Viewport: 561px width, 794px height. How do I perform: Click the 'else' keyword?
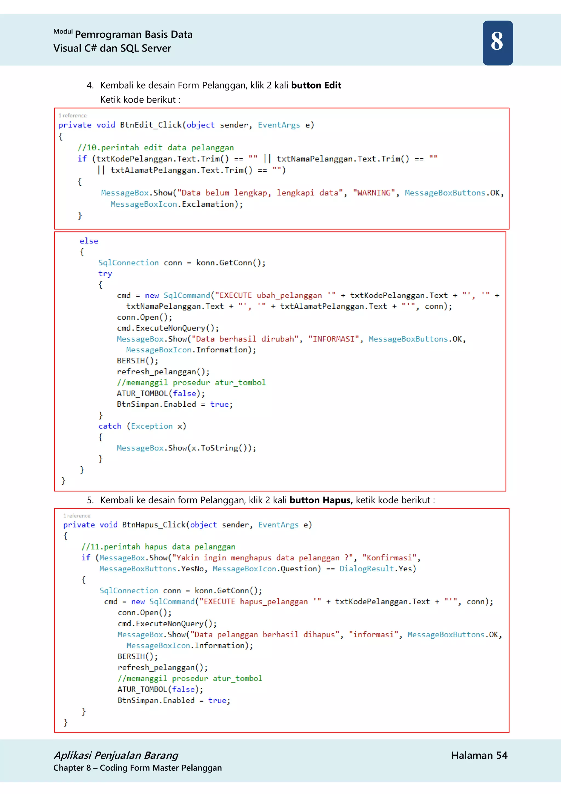(x=89, y=241)
